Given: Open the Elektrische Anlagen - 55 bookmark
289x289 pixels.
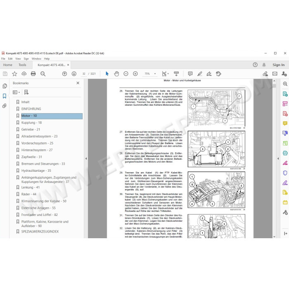Looking at the screenshot, I should pos(38,208).
